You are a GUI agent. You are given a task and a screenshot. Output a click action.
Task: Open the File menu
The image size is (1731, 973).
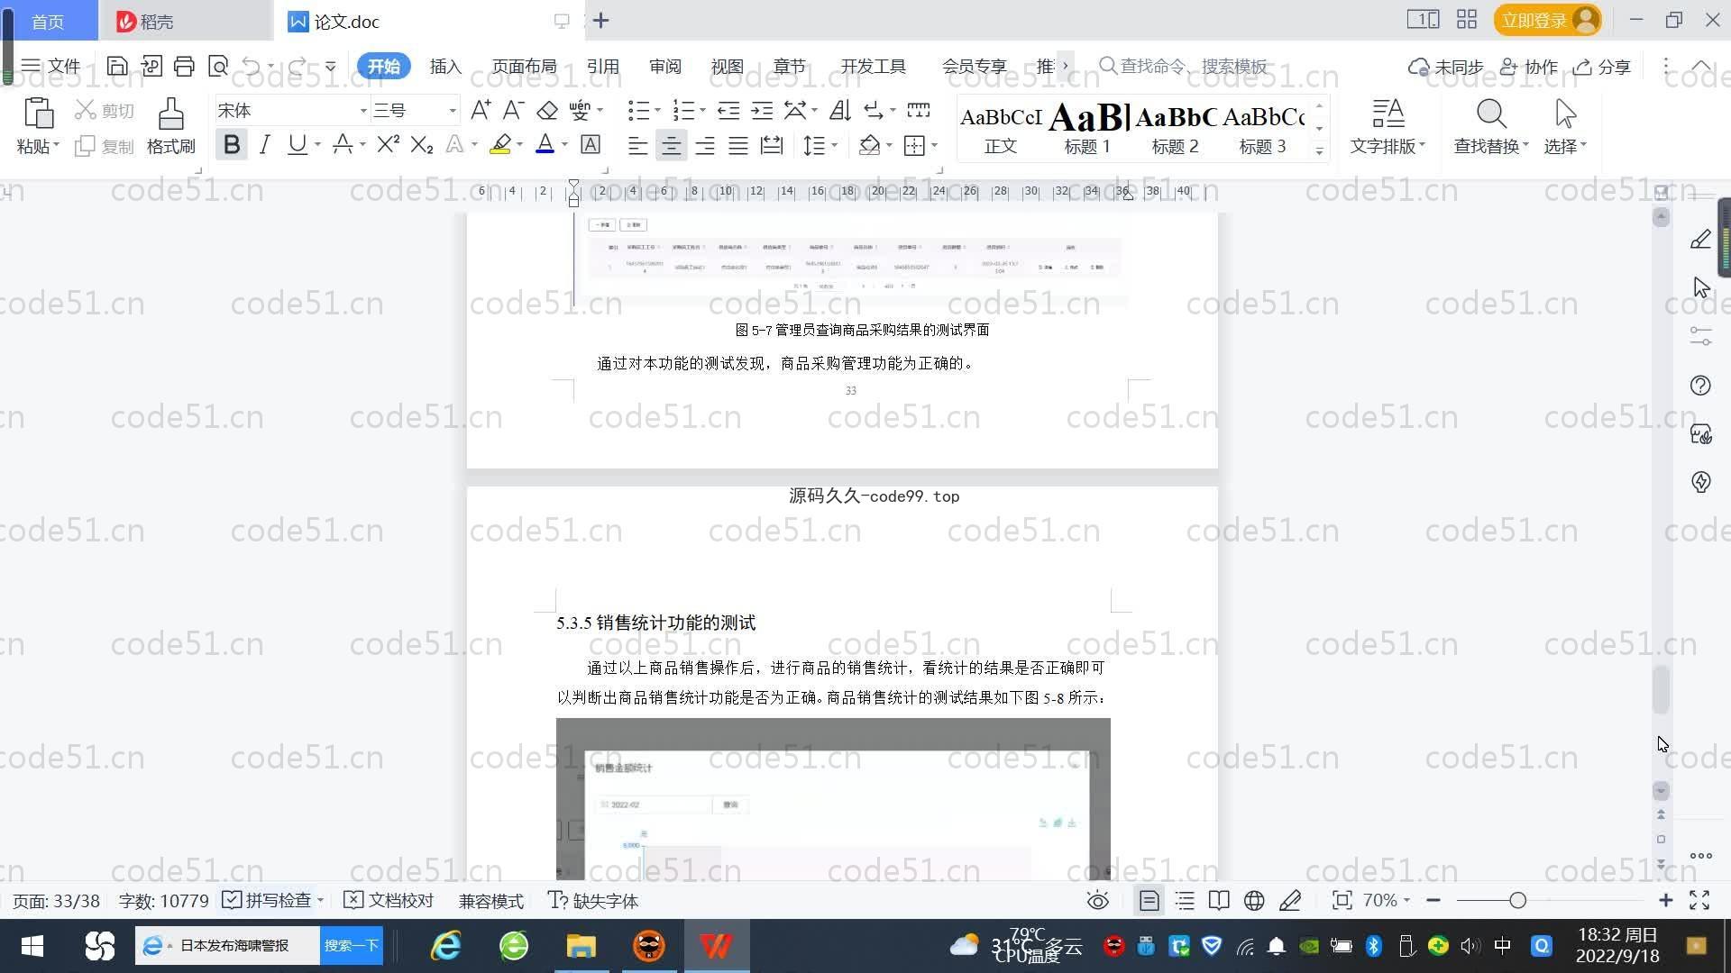[x=51, y=66]
